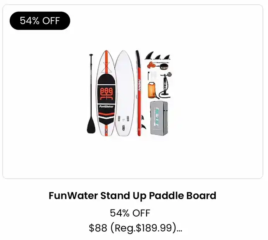
Task: Click the bungee cord area on the board nose
Action: click(106, 67)
